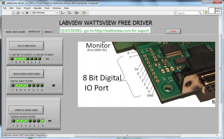This screenshot has width=224, height=139.
Task: Expand the Reorder dropdown arrow
Action: [86, 13]
